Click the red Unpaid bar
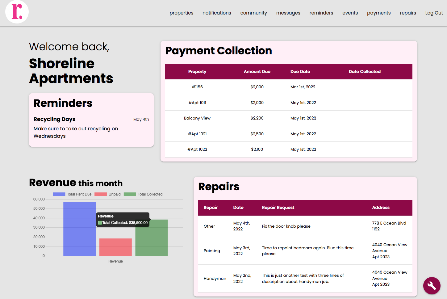The width and height of the screenshot is (447, 299). click(115, 247)
